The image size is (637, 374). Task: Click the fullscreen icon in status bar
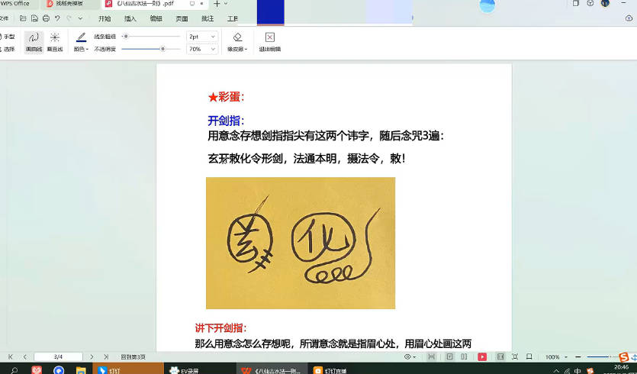coord(515,356)
